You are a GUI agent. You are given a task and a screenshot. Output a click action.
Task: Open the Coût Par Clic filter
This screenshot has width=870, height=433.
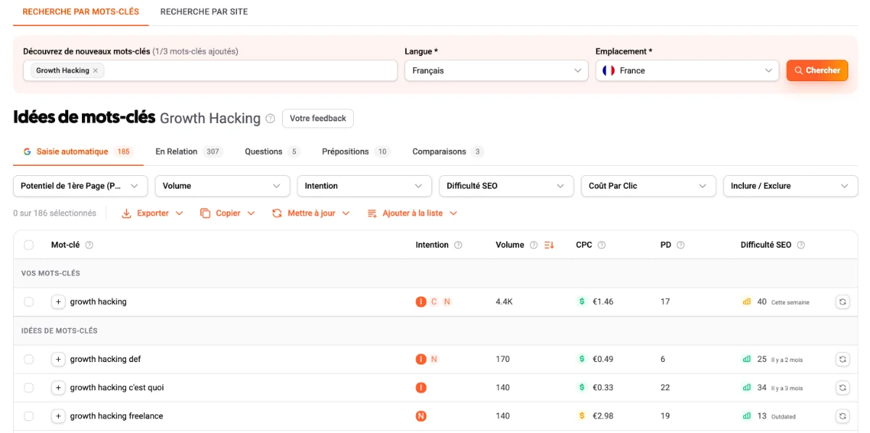point(649,186)
